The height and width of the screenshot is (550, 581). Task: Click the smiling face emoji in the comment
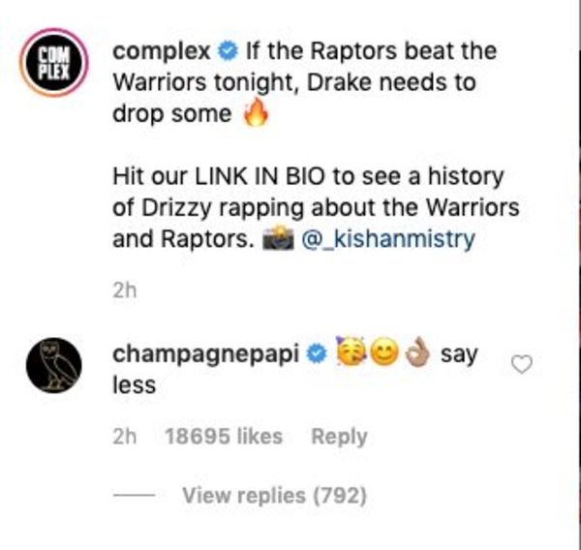[x=385, y=352]
